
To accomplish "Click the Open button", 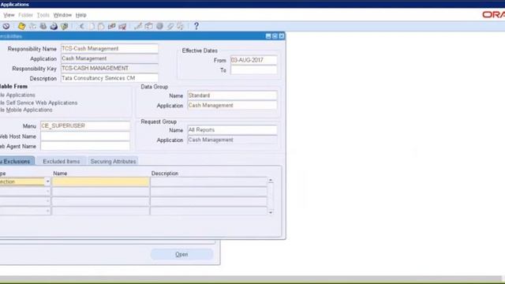I will (181, 254).
